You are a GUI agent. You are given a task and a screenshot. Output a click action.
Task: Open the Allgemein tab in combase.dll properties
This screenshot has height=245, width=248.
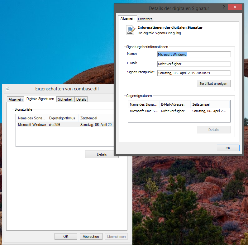[x=16, y=99]
